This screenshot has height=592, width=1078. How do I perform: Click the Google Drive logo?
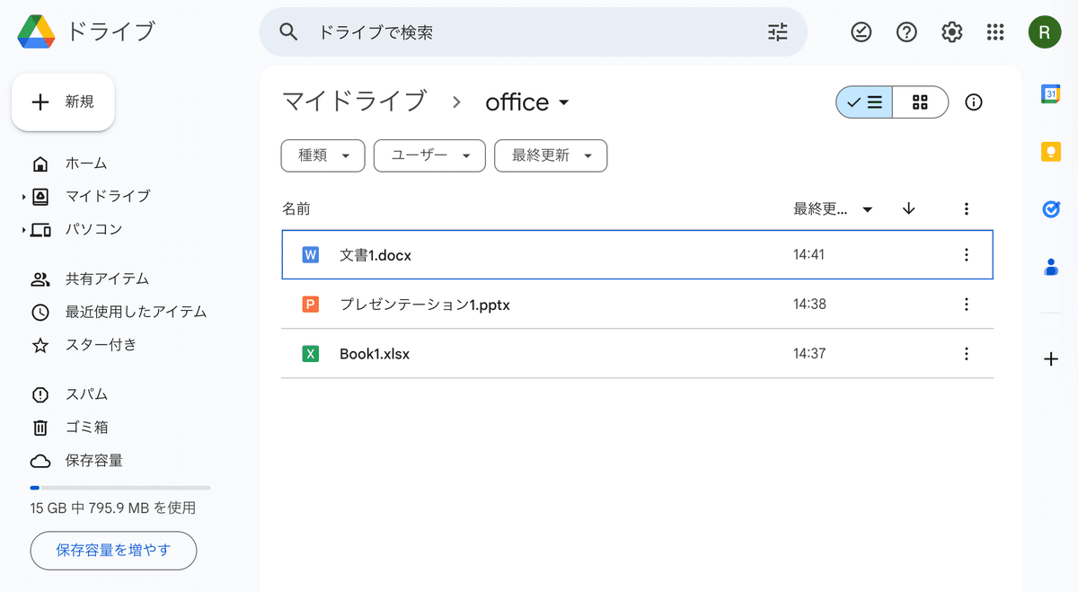coord(36,32)
